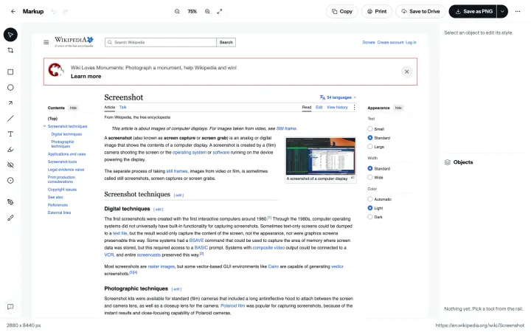Click the Search Wikipedia input field

pos(161,42)
